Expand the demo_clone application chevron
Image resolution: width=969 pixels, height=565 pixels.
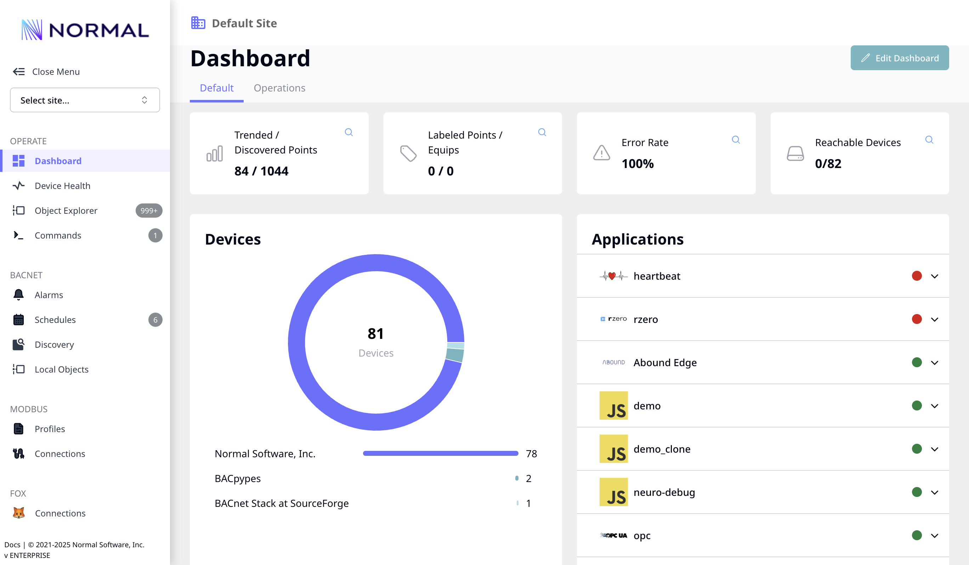[x=934, y=449]
